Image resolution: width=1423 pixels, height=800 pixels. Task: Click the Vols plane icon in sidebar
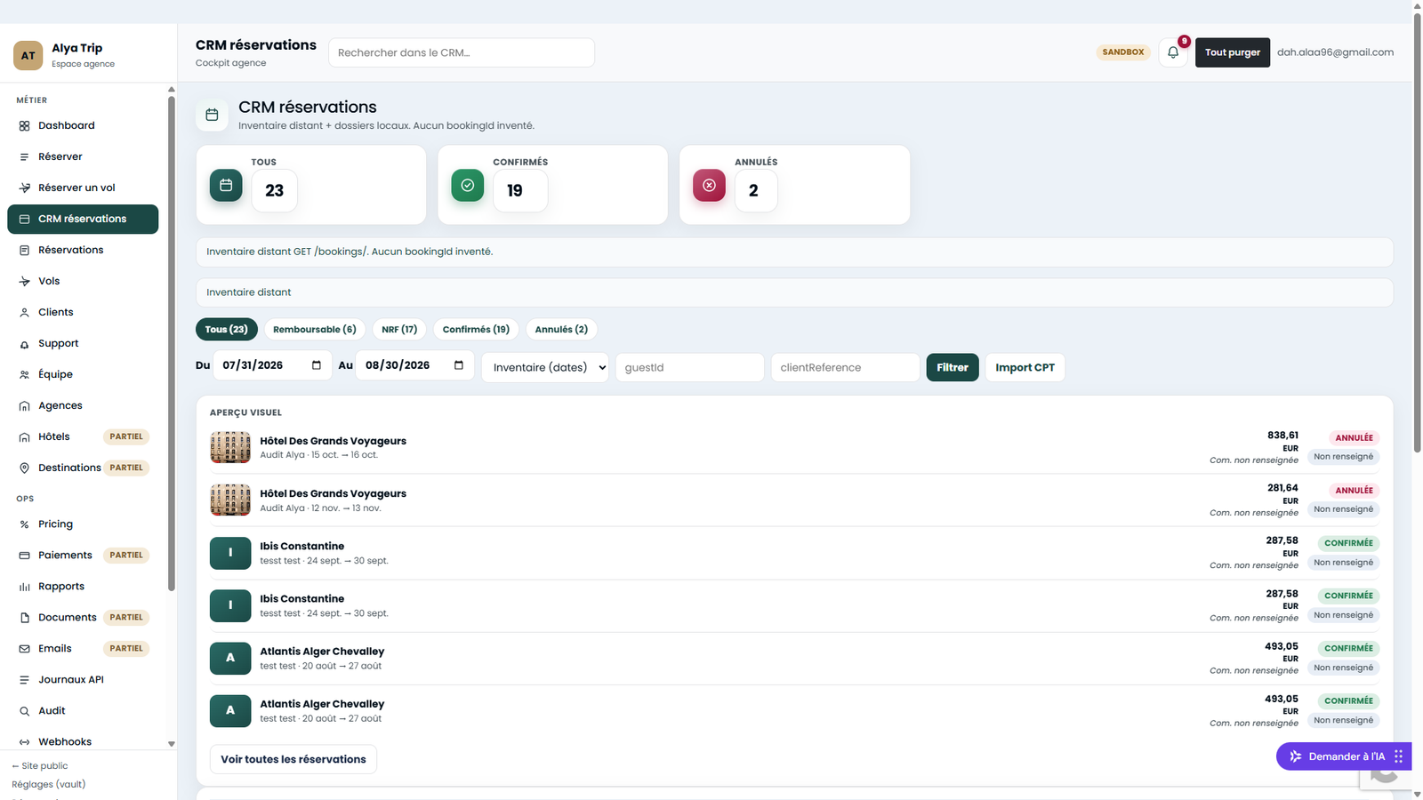click(24, 282)
